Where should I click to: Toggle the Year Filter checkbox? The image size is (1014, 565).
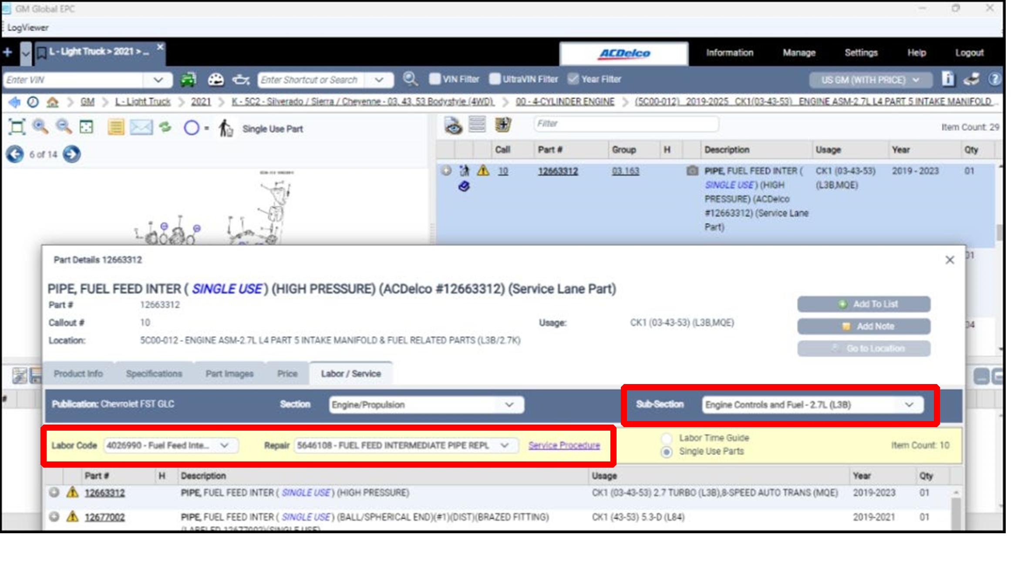(573, 79)
